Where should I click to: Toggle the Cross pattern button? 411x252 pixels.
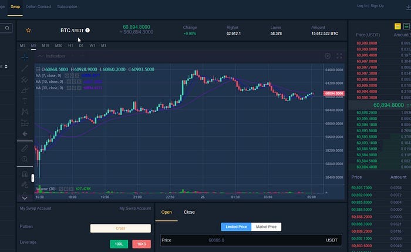[120, 229]
